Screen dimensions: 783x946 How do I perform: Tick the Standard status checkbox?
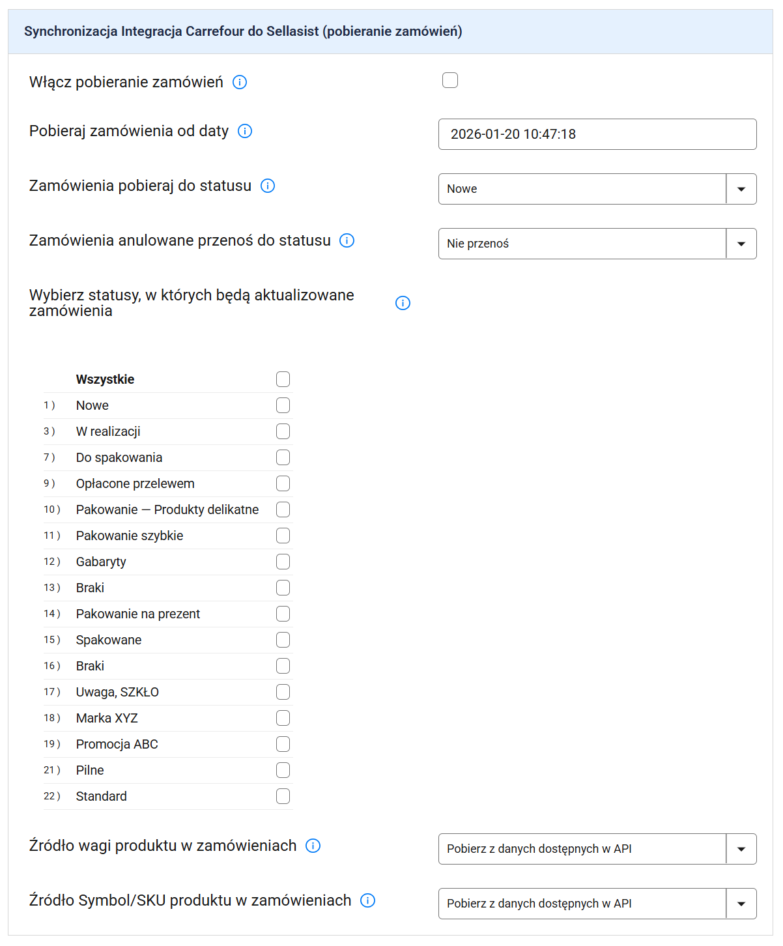pos(283,796)
